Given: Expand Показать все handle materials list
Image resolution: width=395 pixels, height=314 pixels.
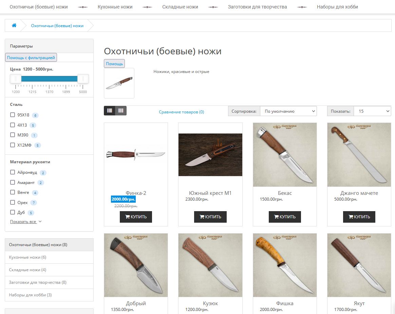Looking at the screenshot, I should 23,221.
